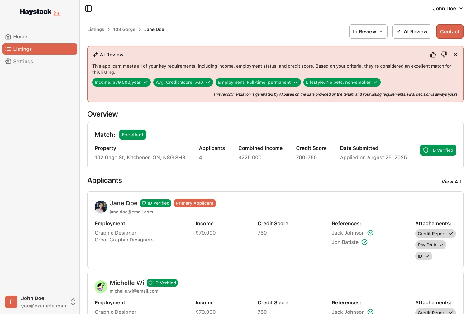
Task: Go to Listings via the breadcrumb
Action: click(96, 29)
